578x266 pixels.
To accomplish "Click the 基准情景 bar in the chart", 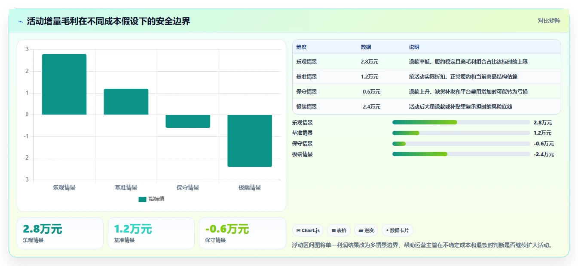I will pyautogui.click(x=126, y=102).
